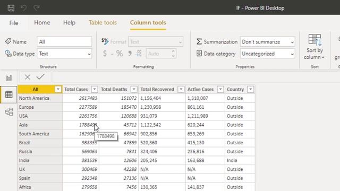Click the formula bar input area
This screenshot has width=340, height=191.
click(x=196, y=77)
